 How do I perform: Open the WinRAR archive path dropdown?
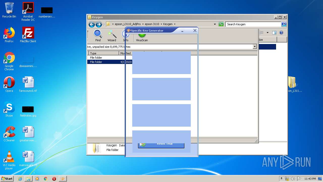pyautogui.click(x=255, y=47)
